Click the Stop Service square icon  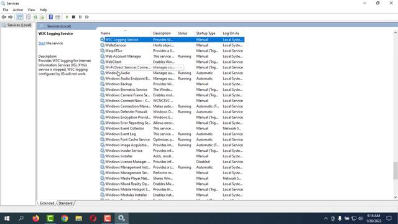pos(73,17)
